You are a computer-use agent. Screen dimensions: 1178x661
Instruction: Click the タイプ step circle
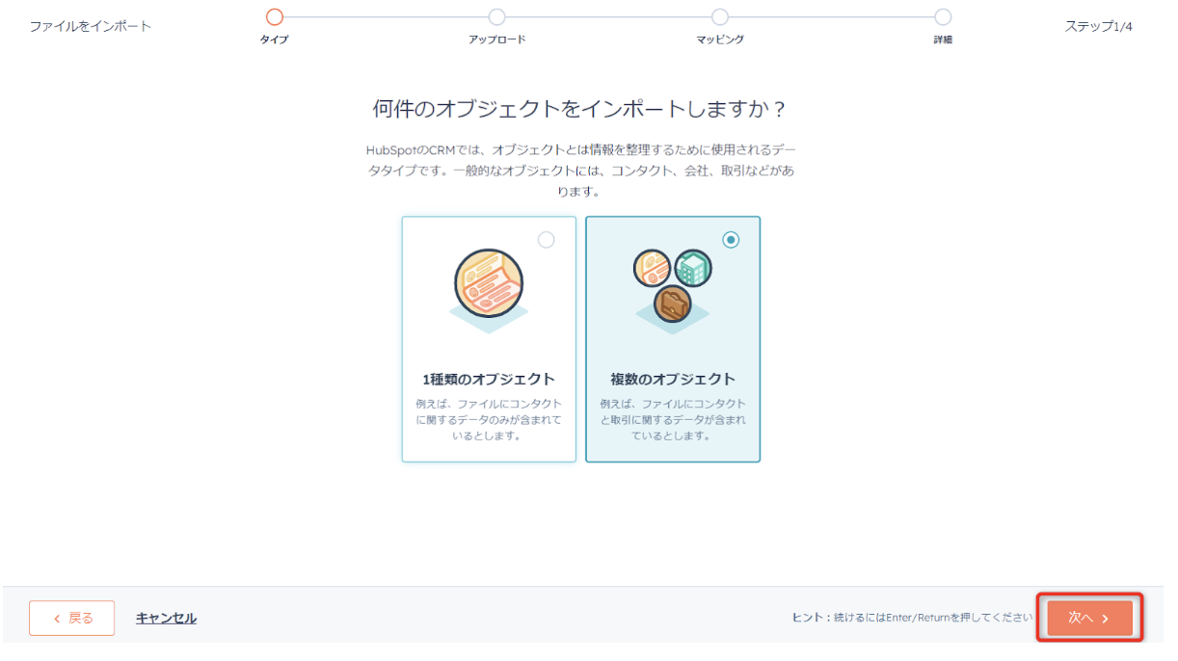coord(275,16)
